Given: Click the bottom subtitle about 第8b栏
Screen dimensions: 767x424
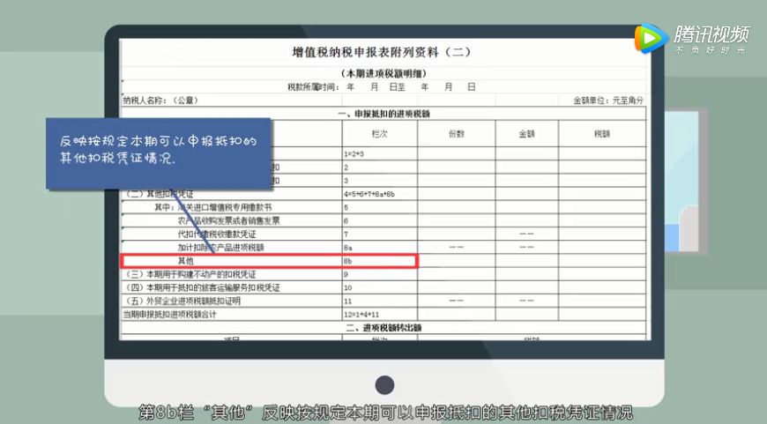Looking at the screenshot, I should click(385, 413).
